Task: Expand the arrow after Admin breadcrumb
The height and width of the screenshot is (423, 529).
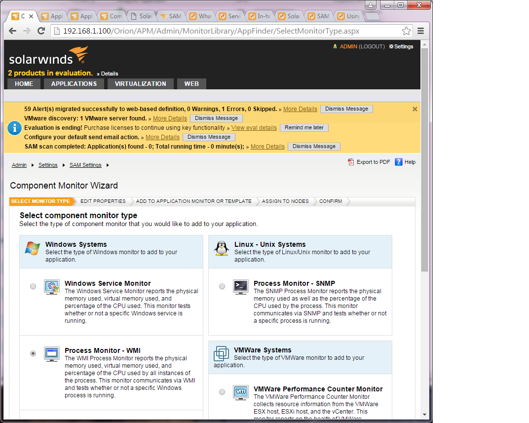Action: point(33,165)
